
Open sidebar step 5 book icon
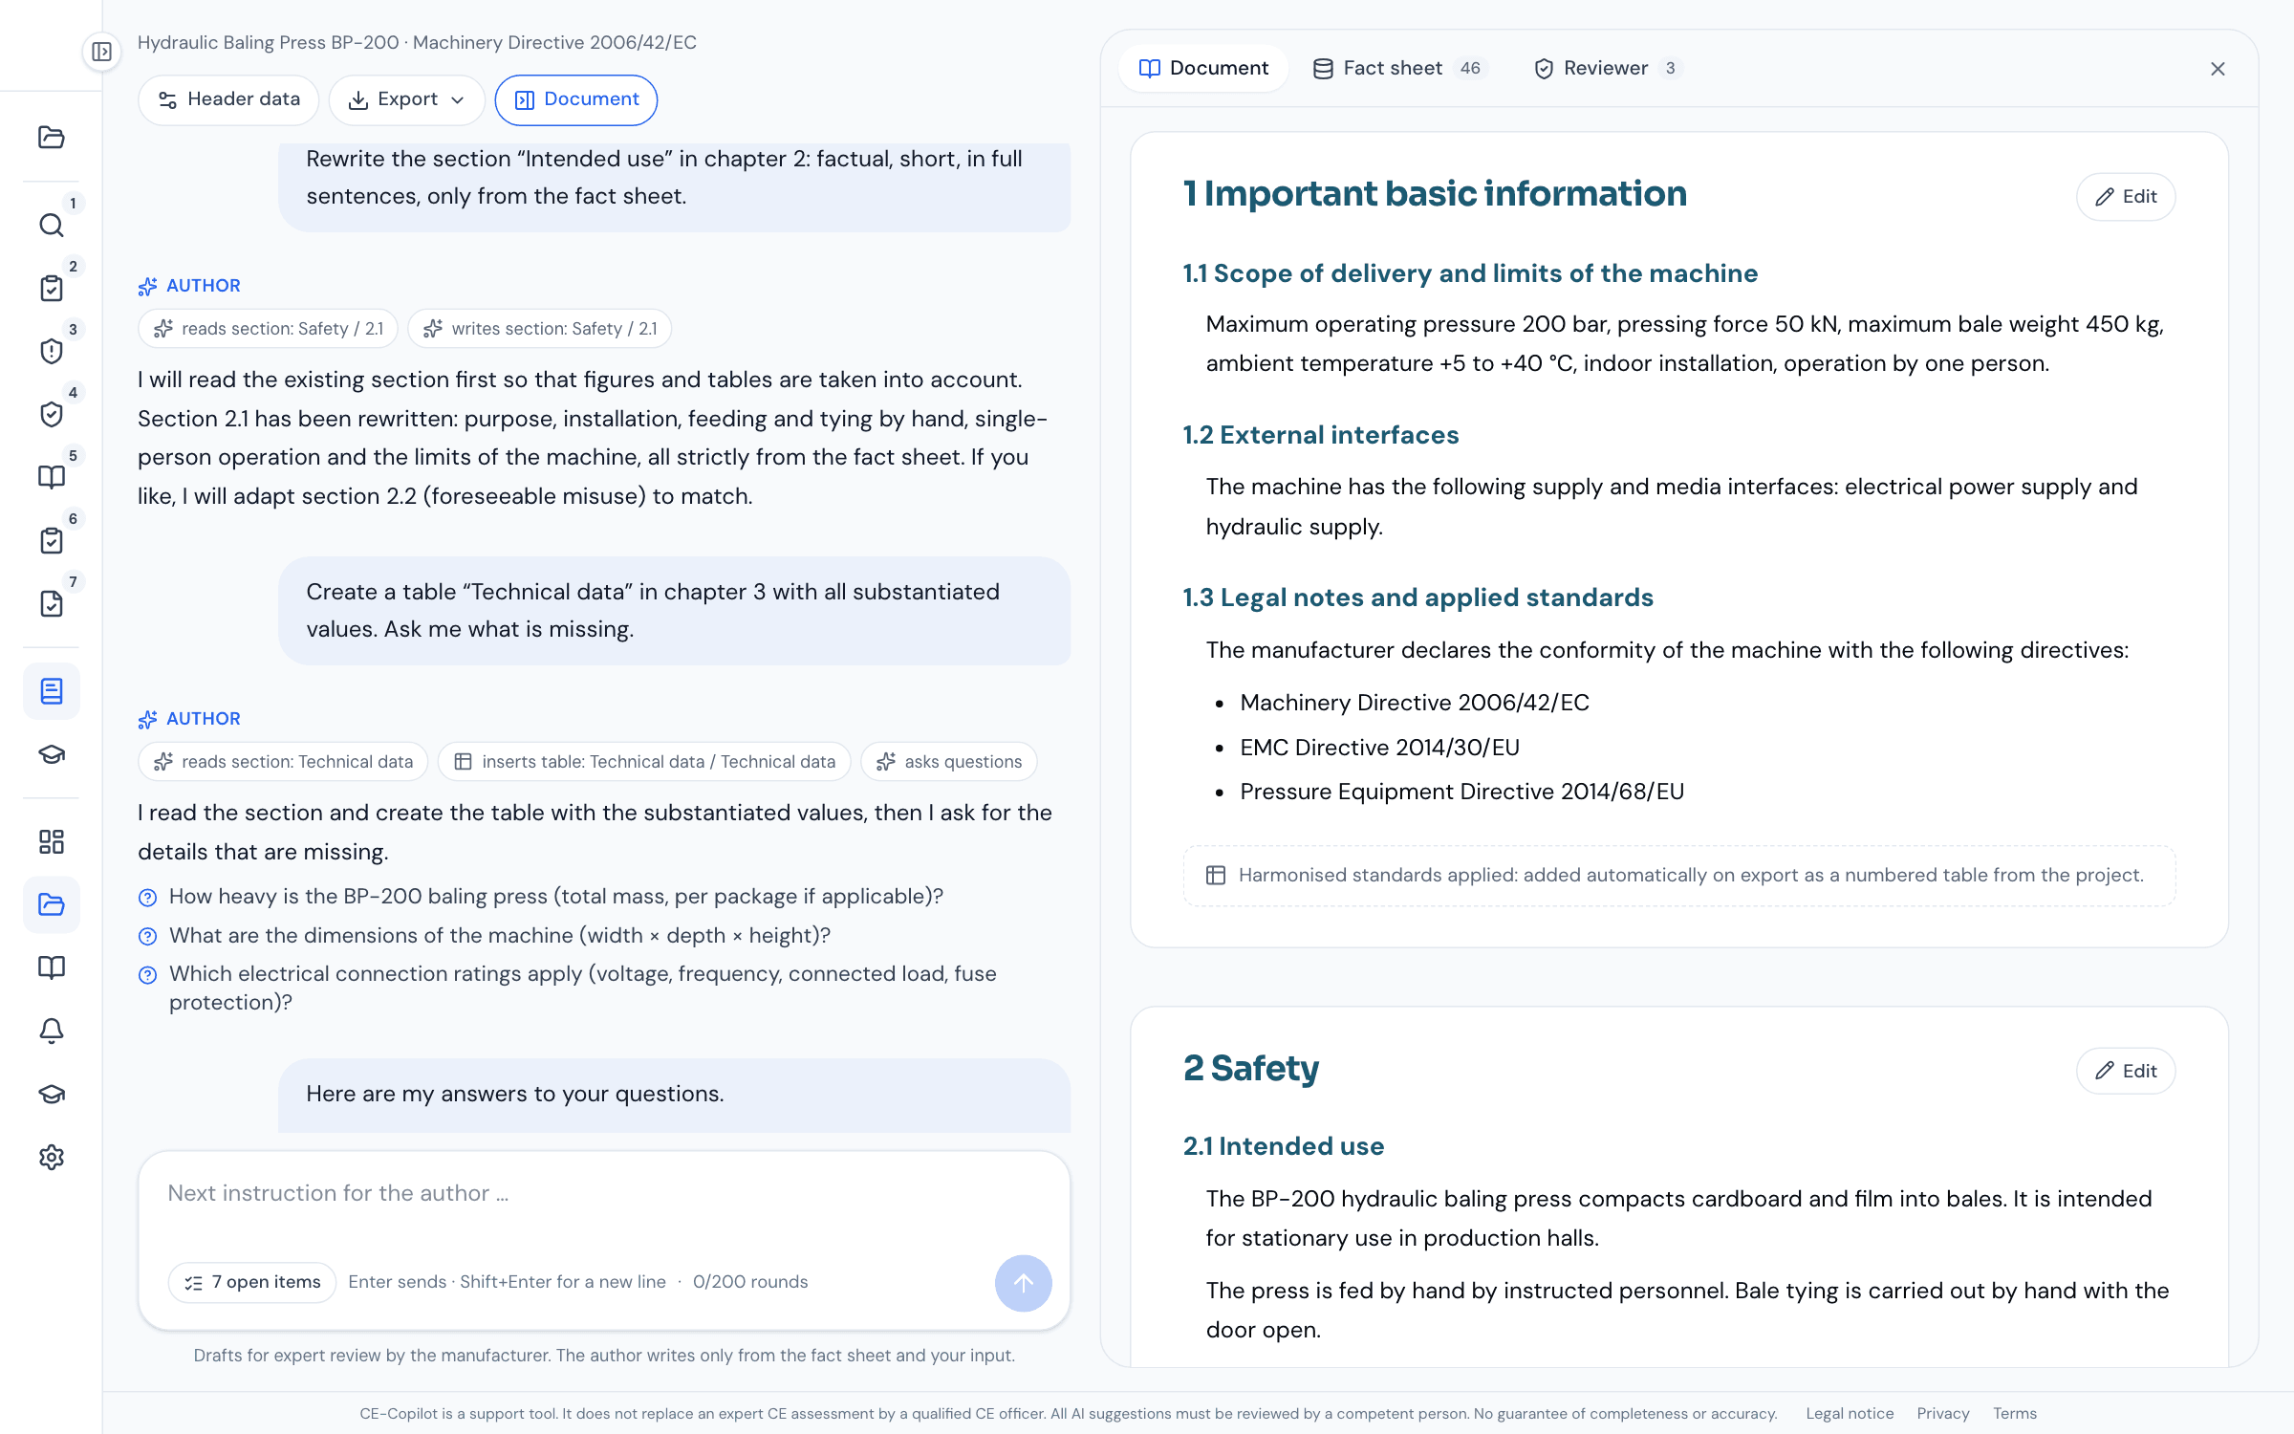pos(52,478)
